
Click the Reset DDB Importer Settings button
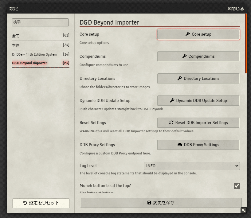click(x=198, y=123)
